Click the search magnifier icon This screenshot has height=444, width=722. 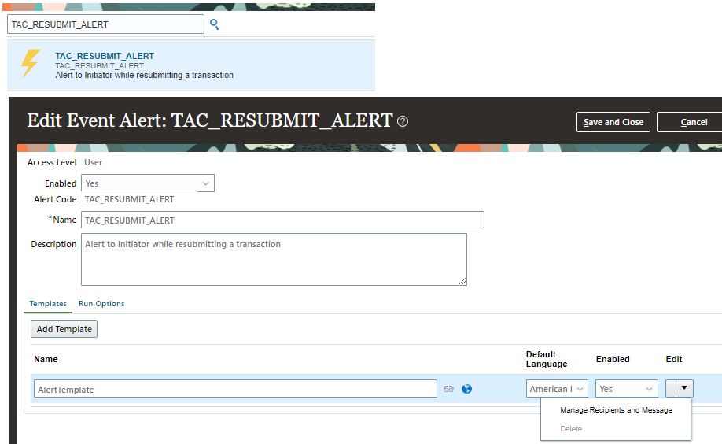(x=214, y=24)
